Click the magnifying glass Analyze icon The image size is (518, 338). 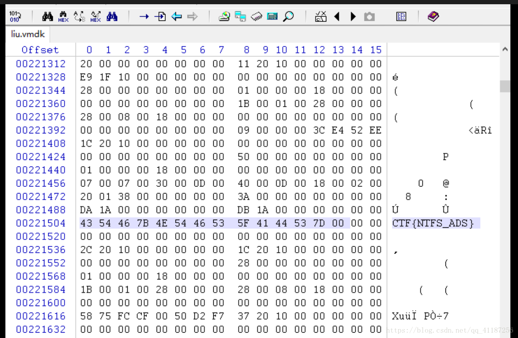[288, 17]
